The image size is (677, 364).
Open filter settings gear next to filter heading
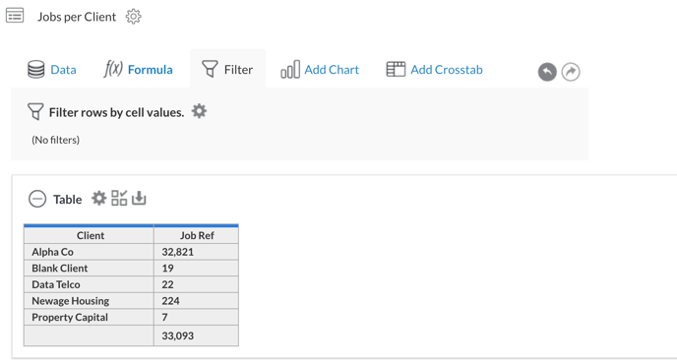(199, 111)
